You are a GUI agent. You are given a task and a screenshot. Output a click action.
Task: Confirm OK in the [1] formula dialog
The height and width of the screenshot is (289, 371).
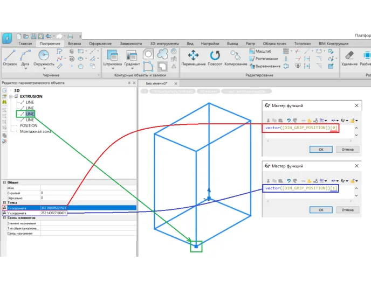tap(321, 210)
